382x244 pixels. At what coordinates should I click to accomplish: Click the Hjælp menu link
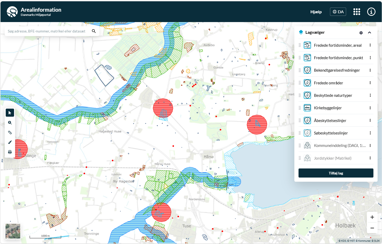(316, 12)
